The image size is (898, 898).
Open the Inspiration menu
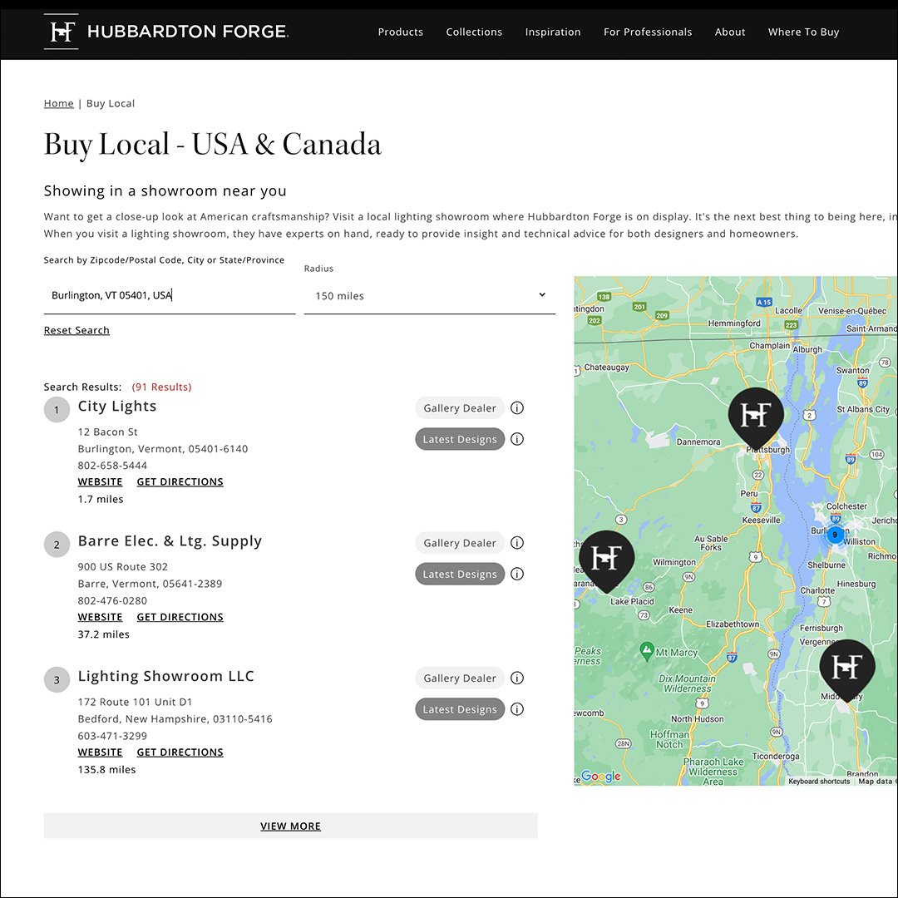click(553, 32)
